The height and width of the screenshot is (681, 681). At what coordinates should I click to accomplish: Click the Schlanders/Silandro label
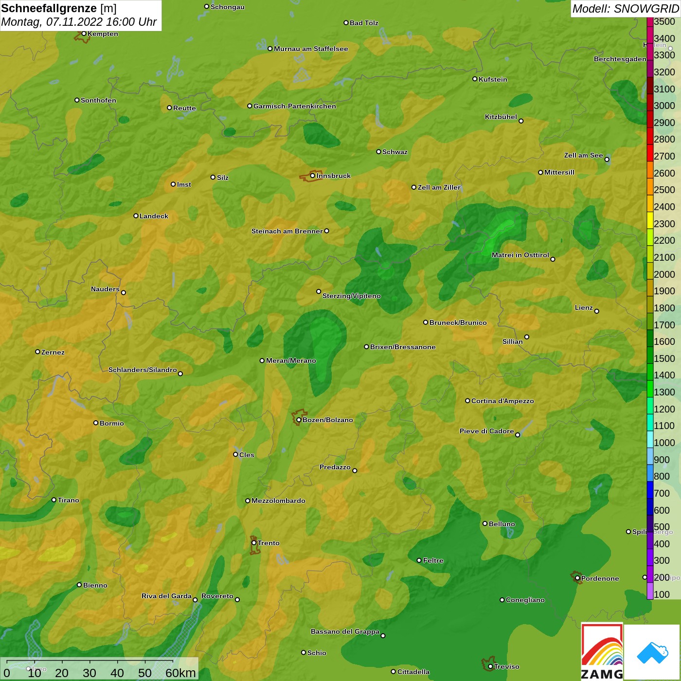(143, 370)
